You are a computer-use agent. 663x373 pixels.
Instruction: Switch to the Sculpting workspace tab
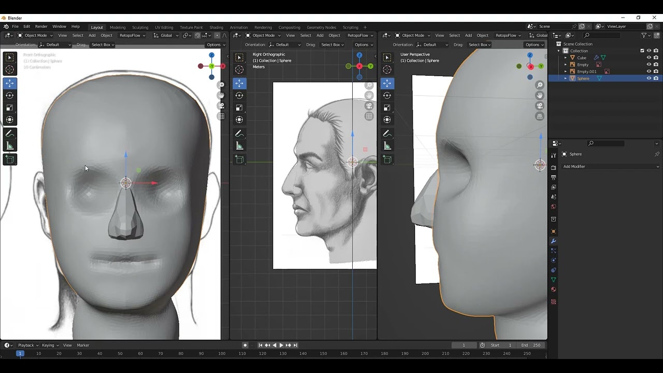click(x=140, y=27)
